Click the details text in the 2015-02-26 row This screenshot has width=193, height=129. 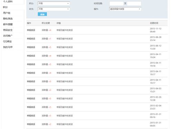[65, 98]
